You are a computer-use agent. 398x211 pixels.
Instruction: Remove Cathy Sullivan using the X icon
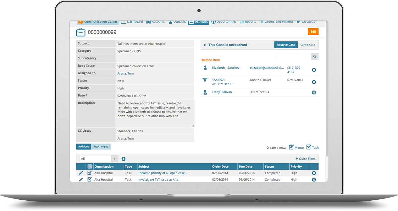coord(314,92)
